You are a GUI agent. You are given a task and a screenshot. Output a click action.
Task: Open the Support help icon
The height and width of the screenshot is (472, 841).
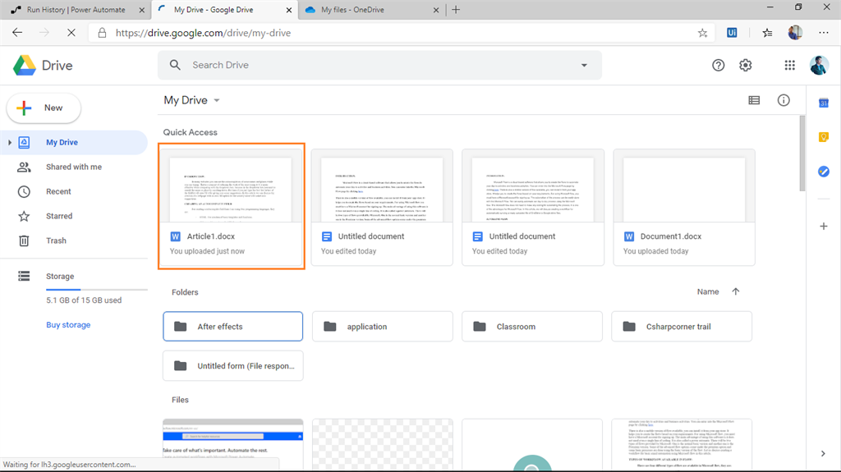pyautogui.click(x=718, y=66)
